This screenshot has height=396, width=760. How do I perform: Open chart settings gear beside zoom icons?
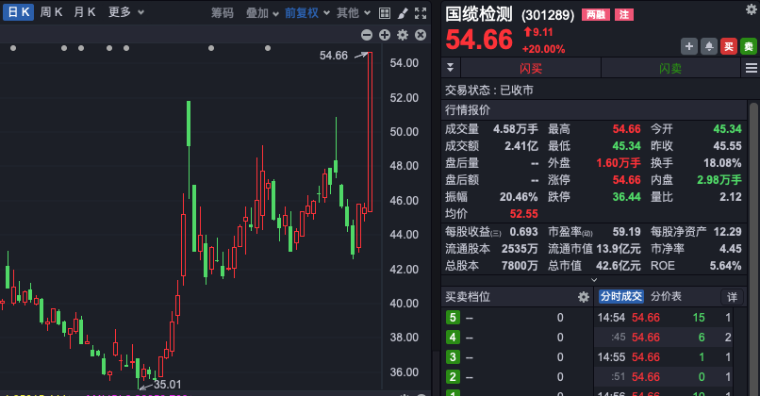(403, 35)
